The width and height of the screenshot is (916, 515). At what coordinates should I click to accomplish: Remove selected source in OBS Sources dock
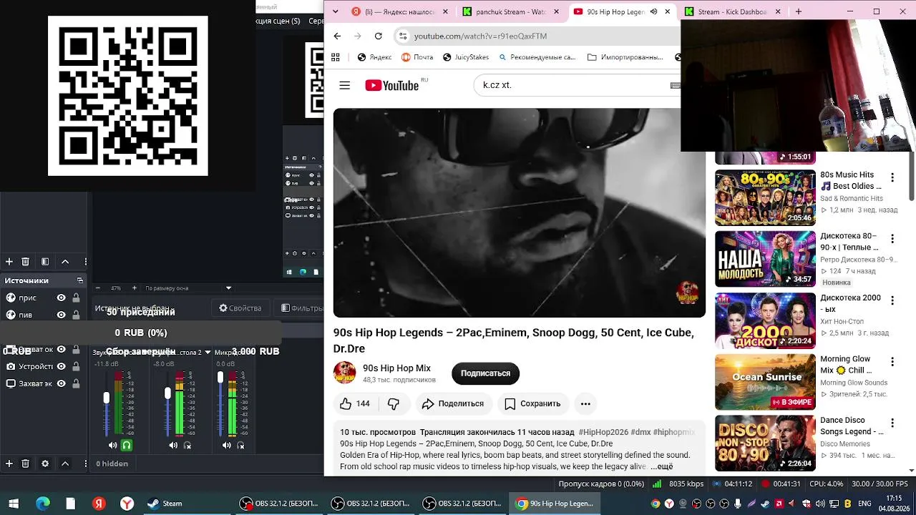(25, 463)
